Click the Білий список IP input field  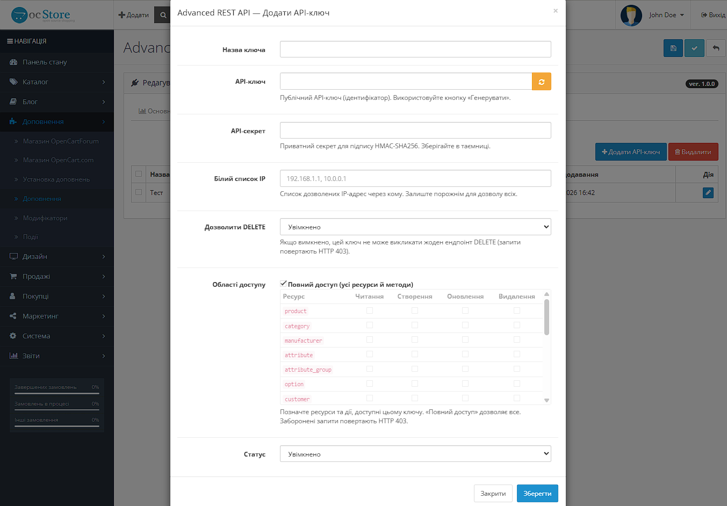click(415, 178)
